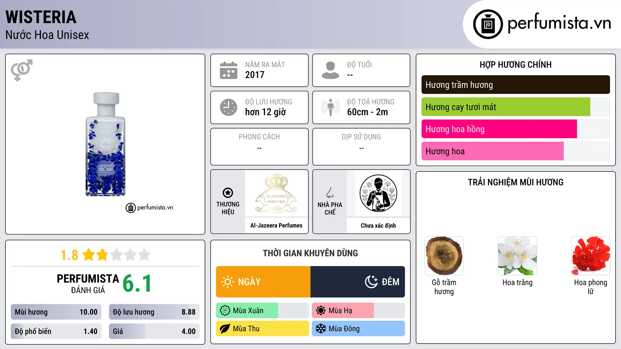Viewport: 621px width, 349px height.
Task: Click the green 6.1 Perfumista score
Action: click(x=137, y=284)
